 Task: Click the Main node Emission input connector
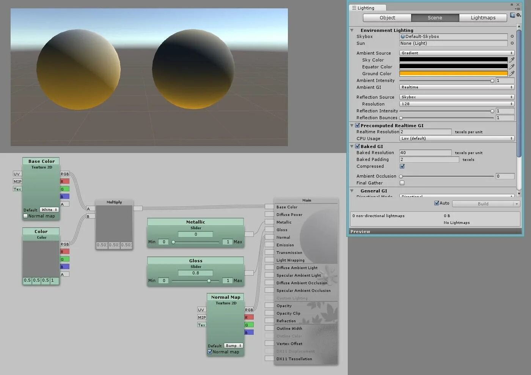[269, 245]
